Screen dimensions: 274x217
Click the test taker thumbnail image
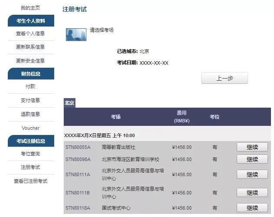tap(76, 35)
